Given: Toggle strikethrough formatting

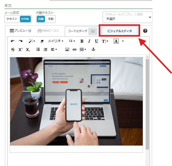Looking at the screenshot, I should [13, 50].
